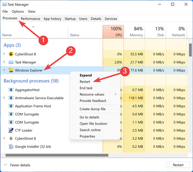Switch to the Performance tab
Image resolution: width=193 pixels, height=172 pixels.
[31, 19]
